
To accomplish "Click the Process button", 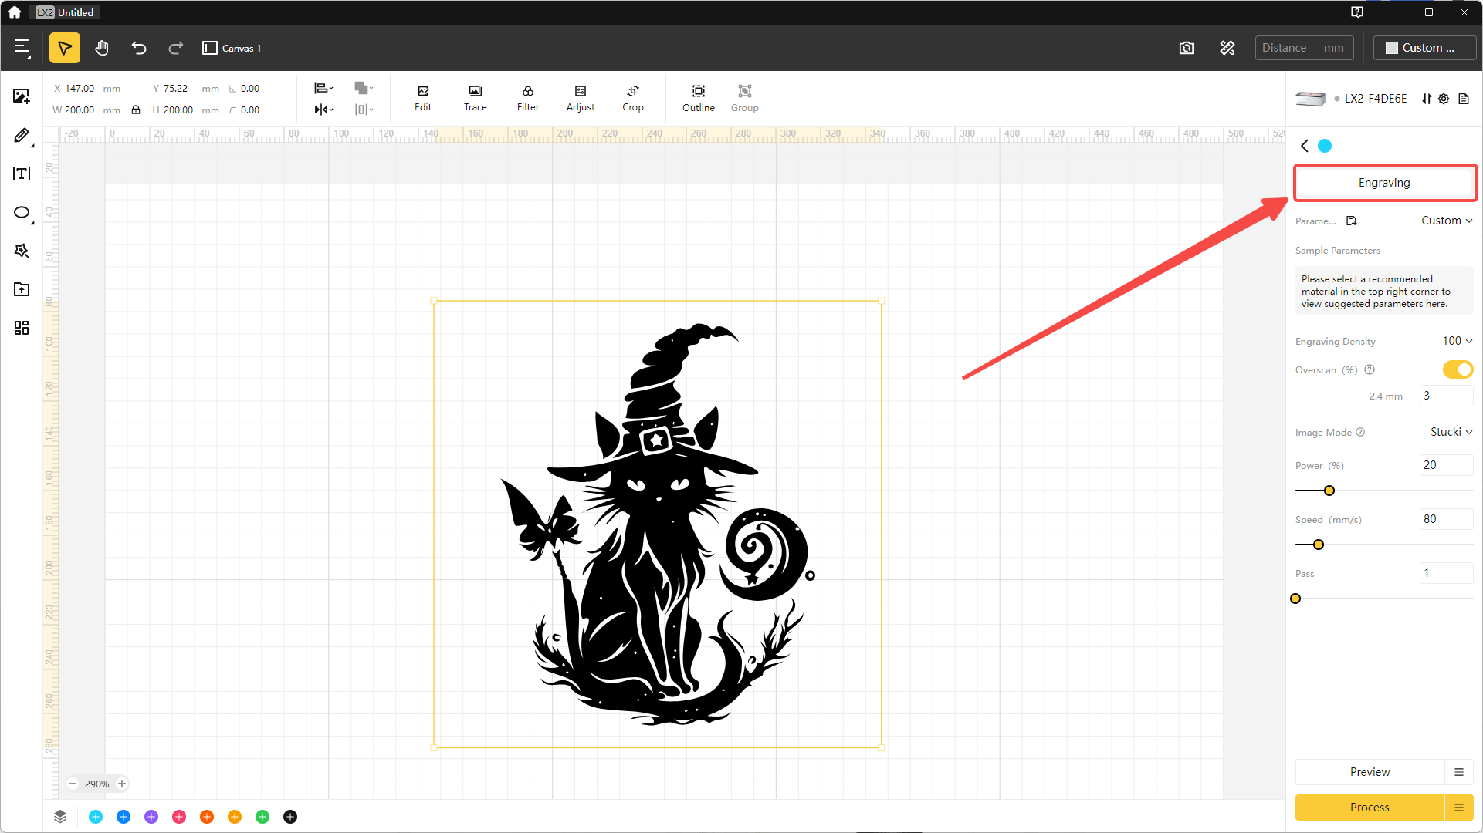I will tap(1370, 807).
